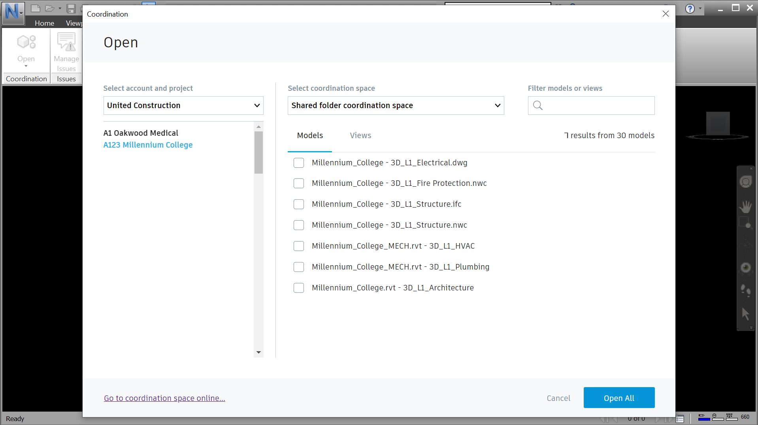The image size is (758, 425).
Task: Switch to the Views tab
Action: (x=360, y=135)
